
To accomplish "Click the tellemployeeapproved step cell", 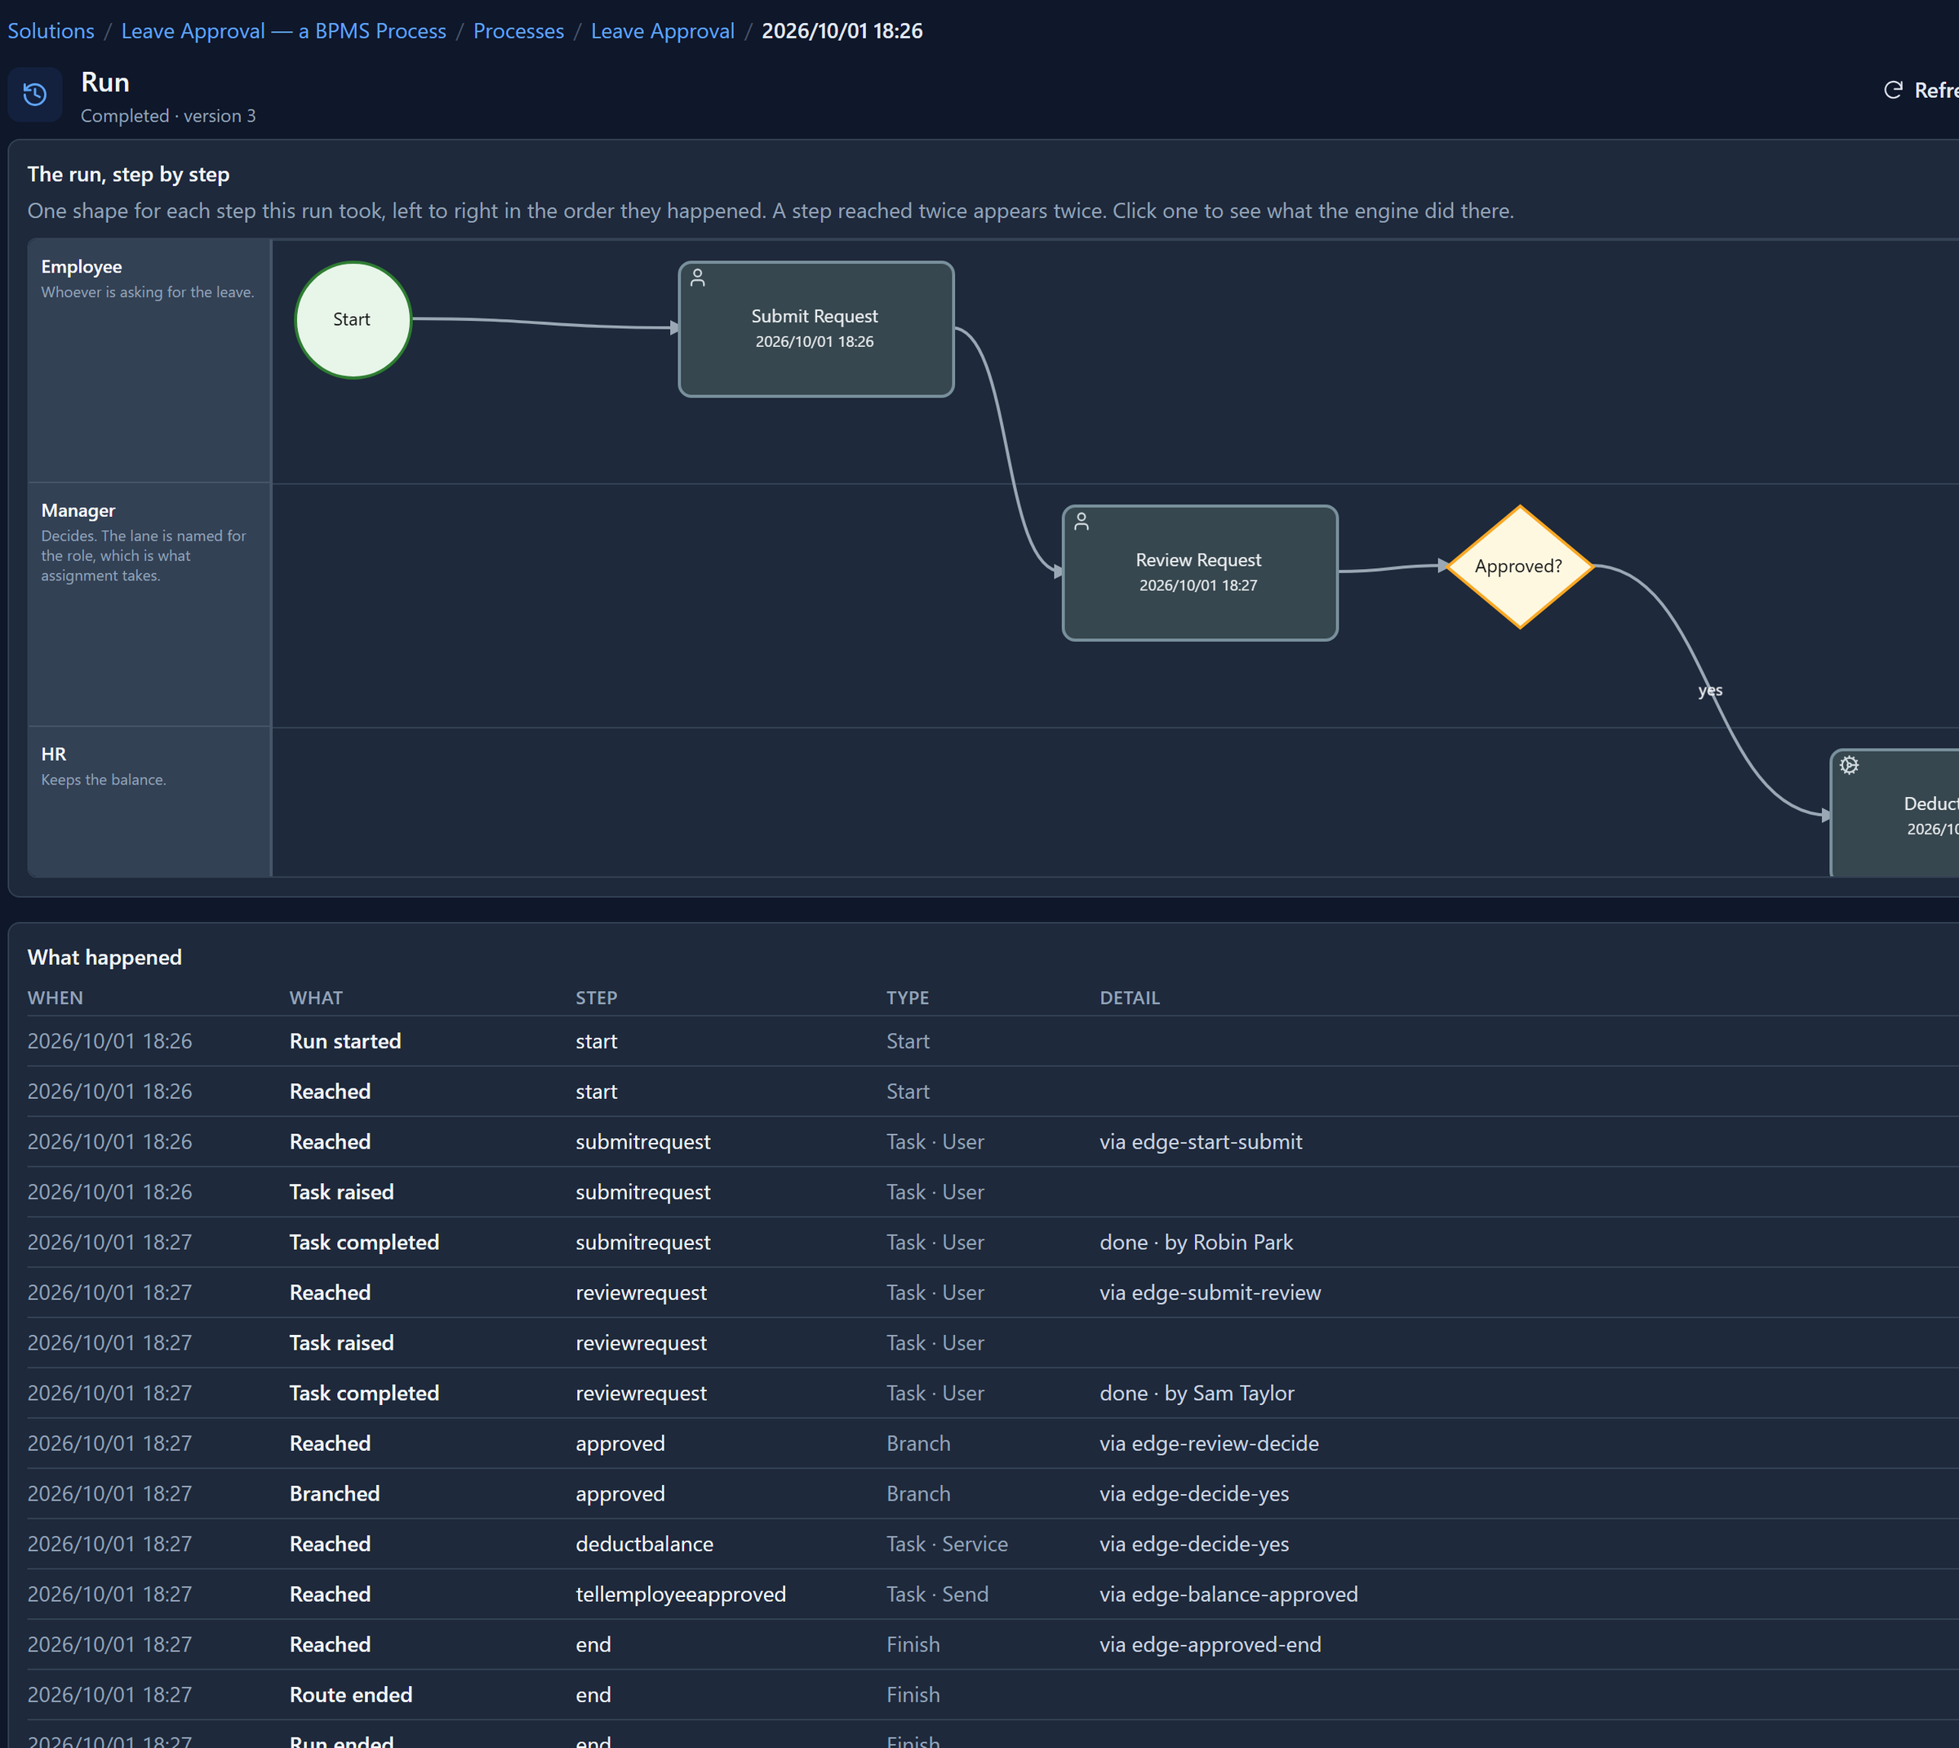I will tap(681, 1595).
